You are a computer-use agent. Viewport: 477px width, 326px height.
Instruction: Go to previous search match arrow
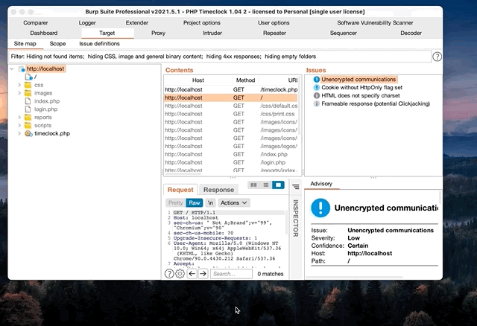click(192, 274)
